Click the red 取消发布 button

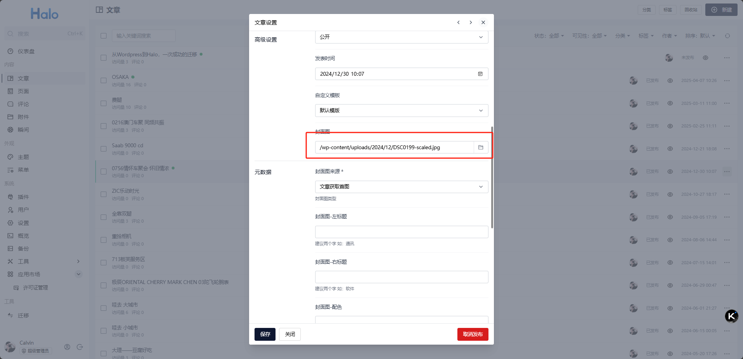coord(473,334)
